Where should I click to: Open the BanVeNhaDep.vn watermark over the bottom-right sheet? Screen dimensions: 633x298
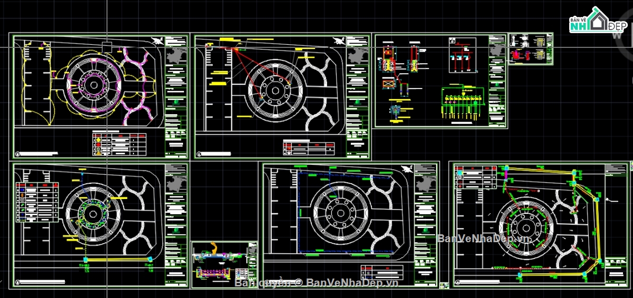pos(484,238)
